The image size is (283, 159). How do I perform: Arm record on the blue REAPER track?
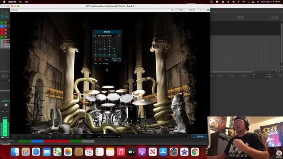tap(6, 26)
